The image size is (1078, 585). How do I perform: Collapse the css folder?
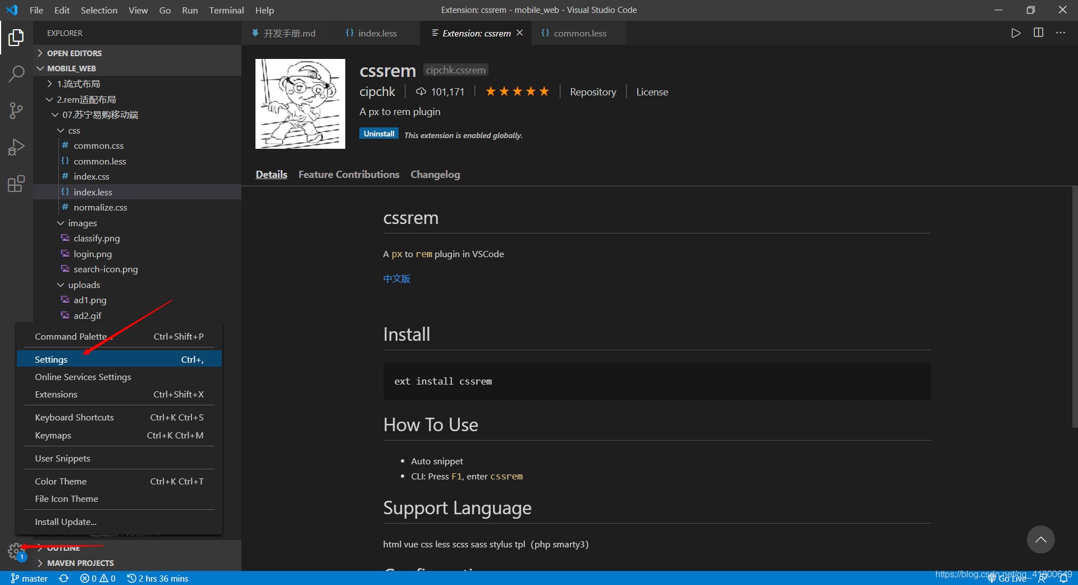tap(138, 130)
